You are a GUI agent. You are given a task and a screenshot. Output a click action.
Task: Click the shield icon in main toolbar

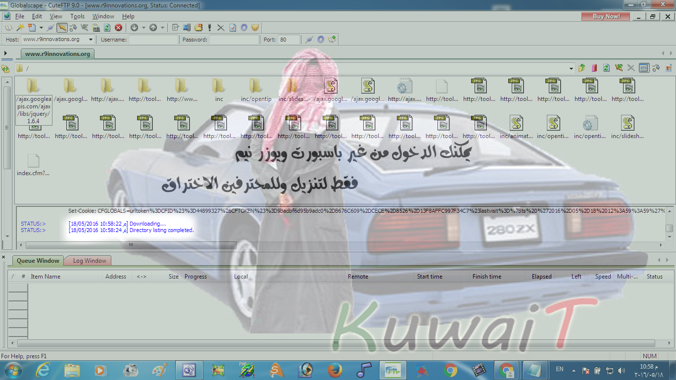255,28
